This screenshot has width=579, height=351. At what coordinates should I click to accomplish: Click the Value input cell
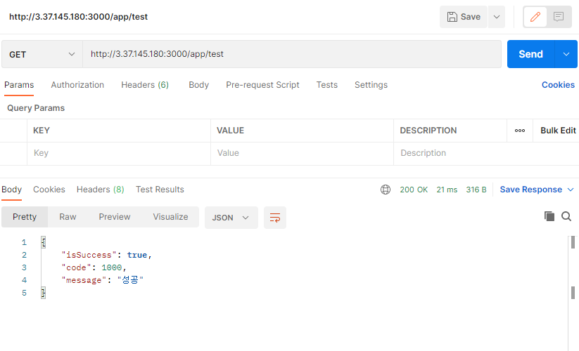302,153
